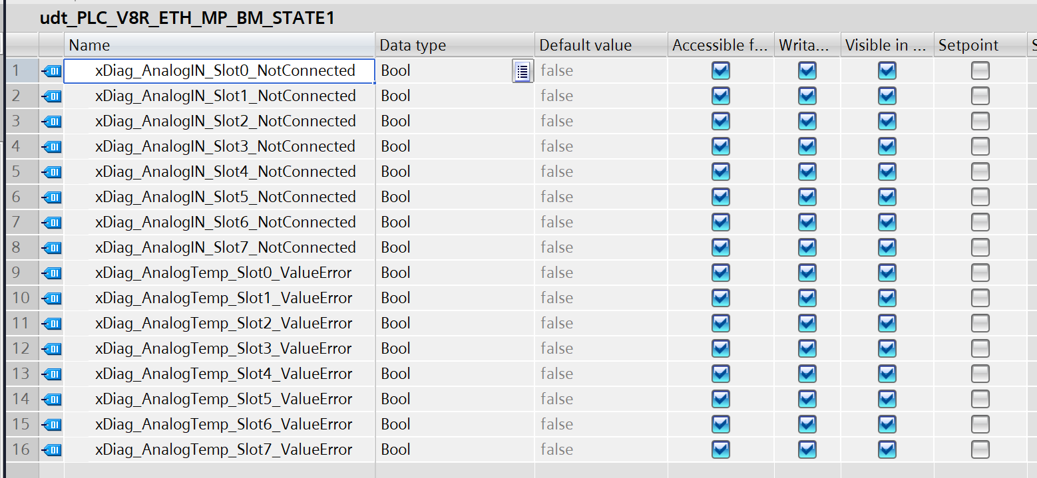Click the tag icon in row 7
The height and width of the screenshot is (478, 1037).
pyautogui.click(x=51, y=223)
